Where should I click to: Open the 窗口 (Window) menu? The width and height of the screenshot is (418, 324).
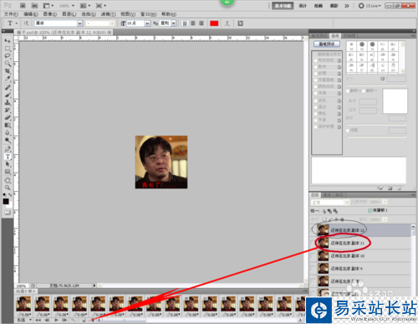tap(148, 14)
